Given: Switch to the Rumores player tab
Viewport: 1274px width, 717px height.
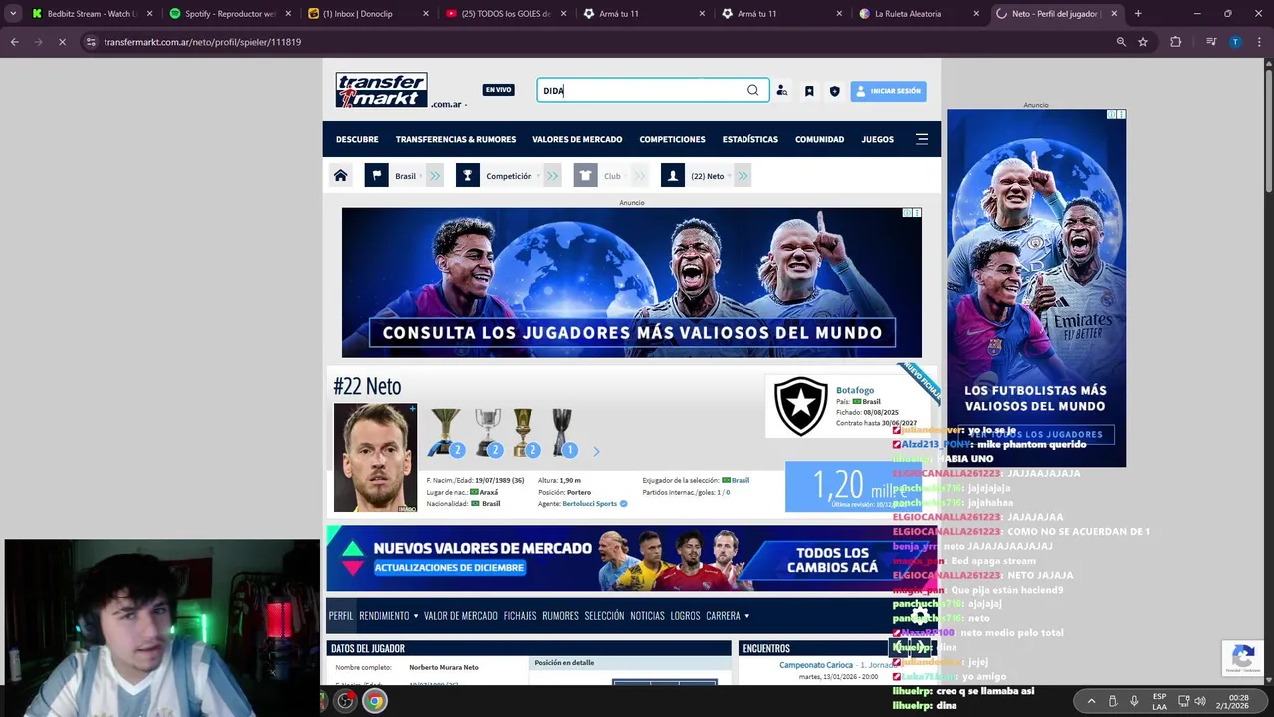Looking at the screenshot, I should [560, 616].
